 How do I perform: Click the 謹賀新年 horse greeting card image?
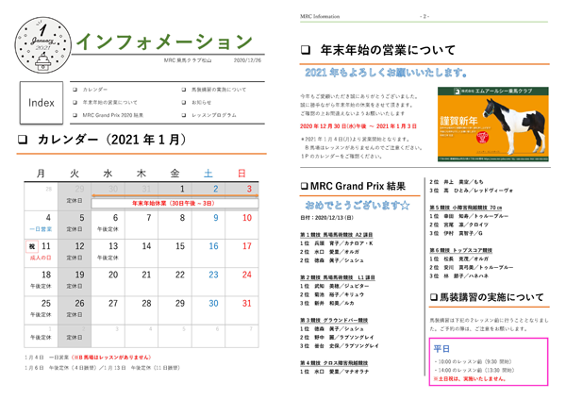pyautogui.click(x=492, y=124)
